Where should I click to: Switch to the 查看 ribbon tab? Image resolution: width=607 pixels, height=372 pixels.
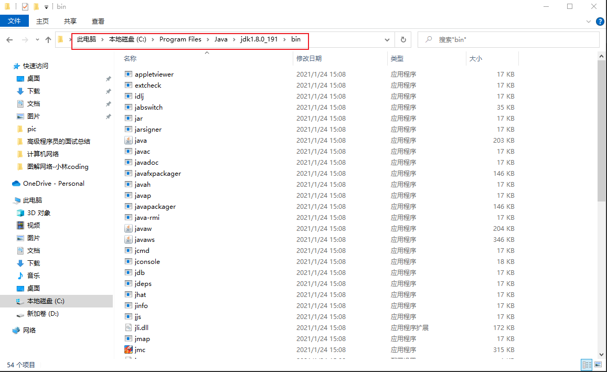click(98, 21)
